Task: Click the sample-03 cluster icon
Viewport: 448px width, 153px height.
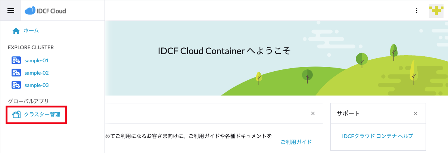Action: pos(16,85)
